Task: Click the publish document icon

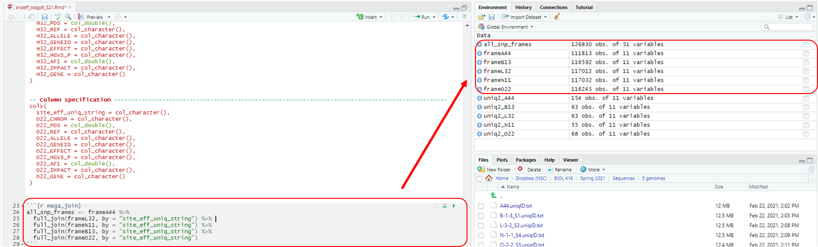Action: [446, 17]
